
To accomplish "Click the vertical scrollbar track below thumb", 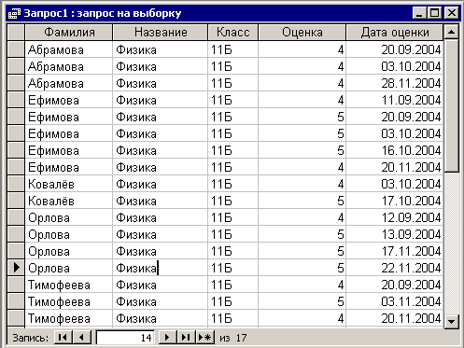I will pos(451,243).
